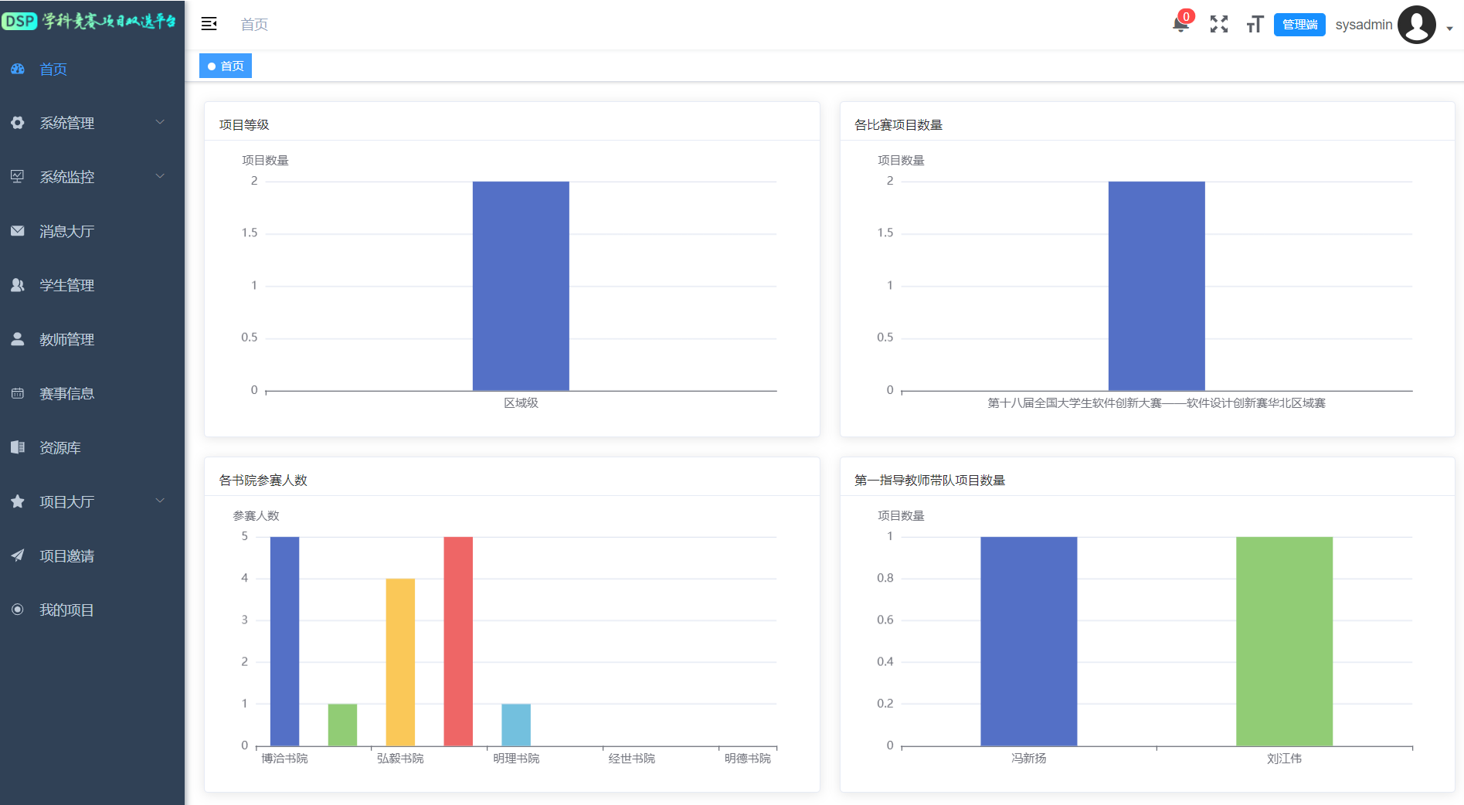Open the font size setting icon
Viewport: 1464px width, 805px height.
1254,25
